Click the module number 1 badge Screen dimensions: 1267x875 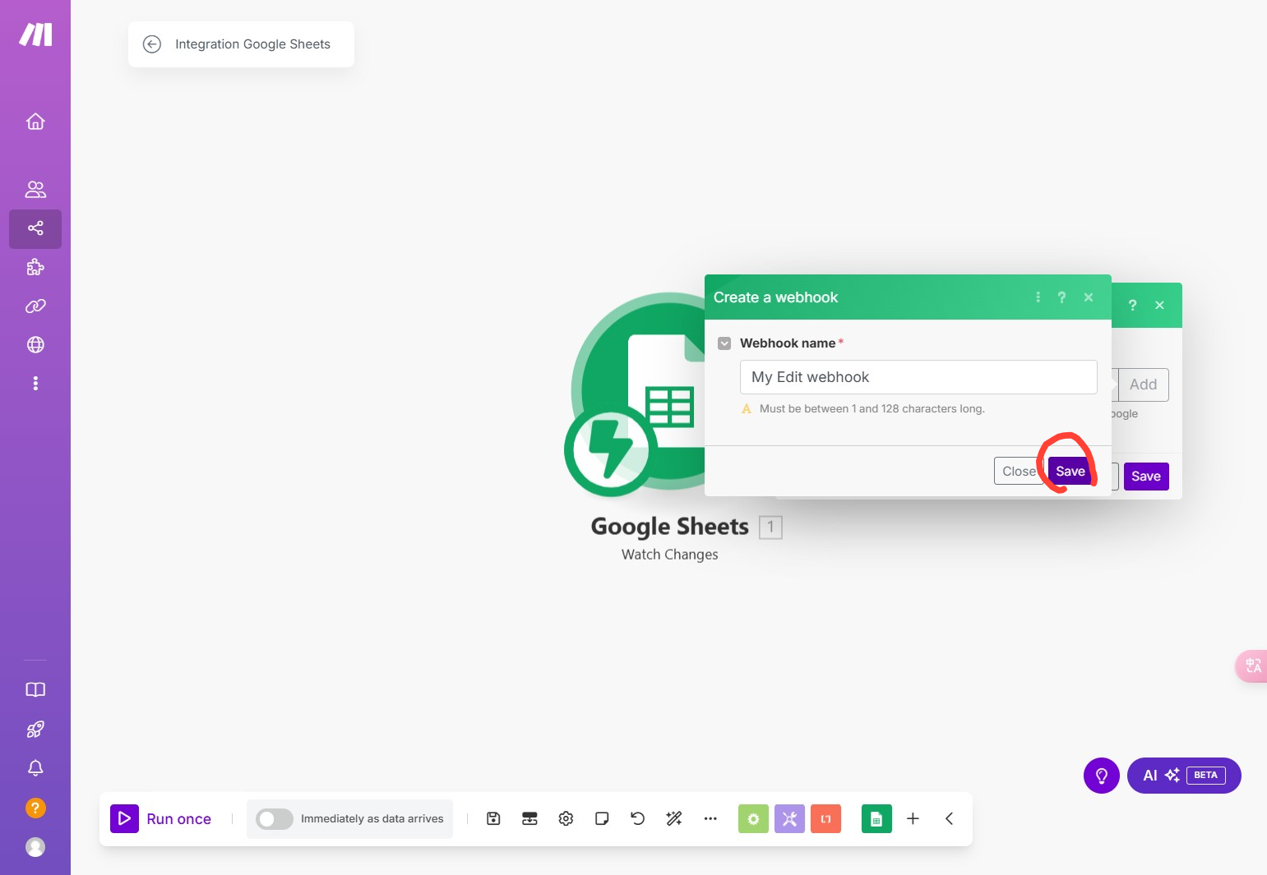[x=770, y=527]
